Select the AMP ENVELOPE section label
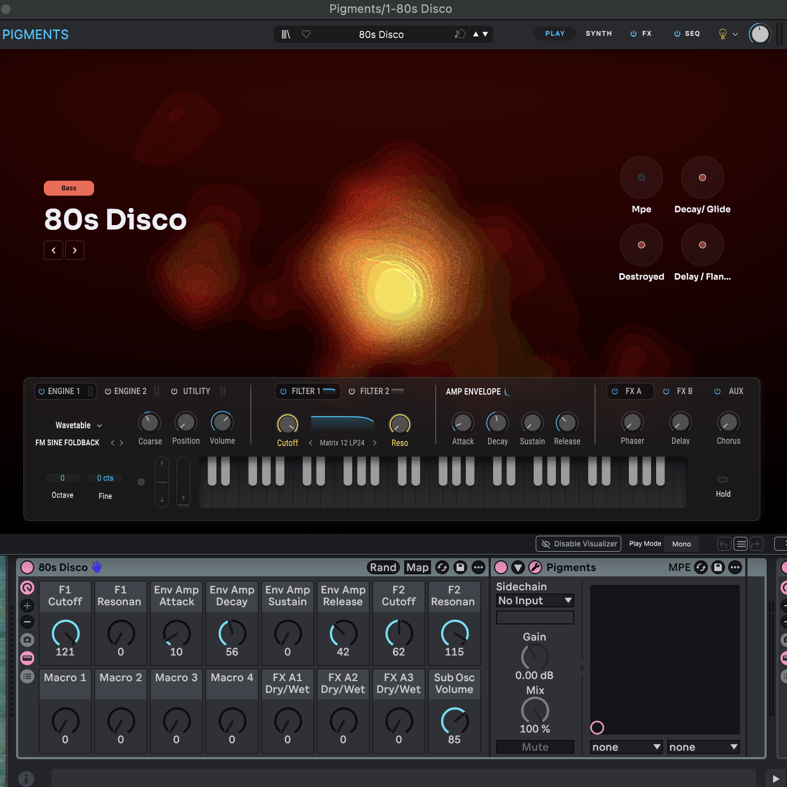The image size is (787, 787). [473, 392]
